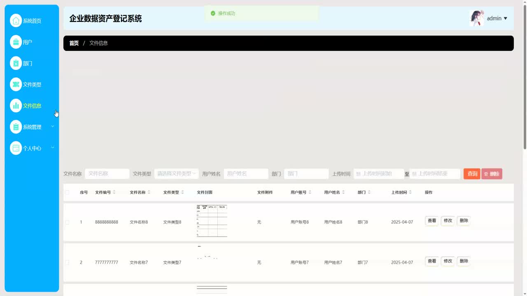Viewport: 527px width, 296px height.
Task: Click the sort icon beside 部门 header
Action: click(369, 192)
